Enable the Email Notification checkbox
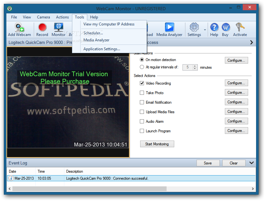 point(142,102)
